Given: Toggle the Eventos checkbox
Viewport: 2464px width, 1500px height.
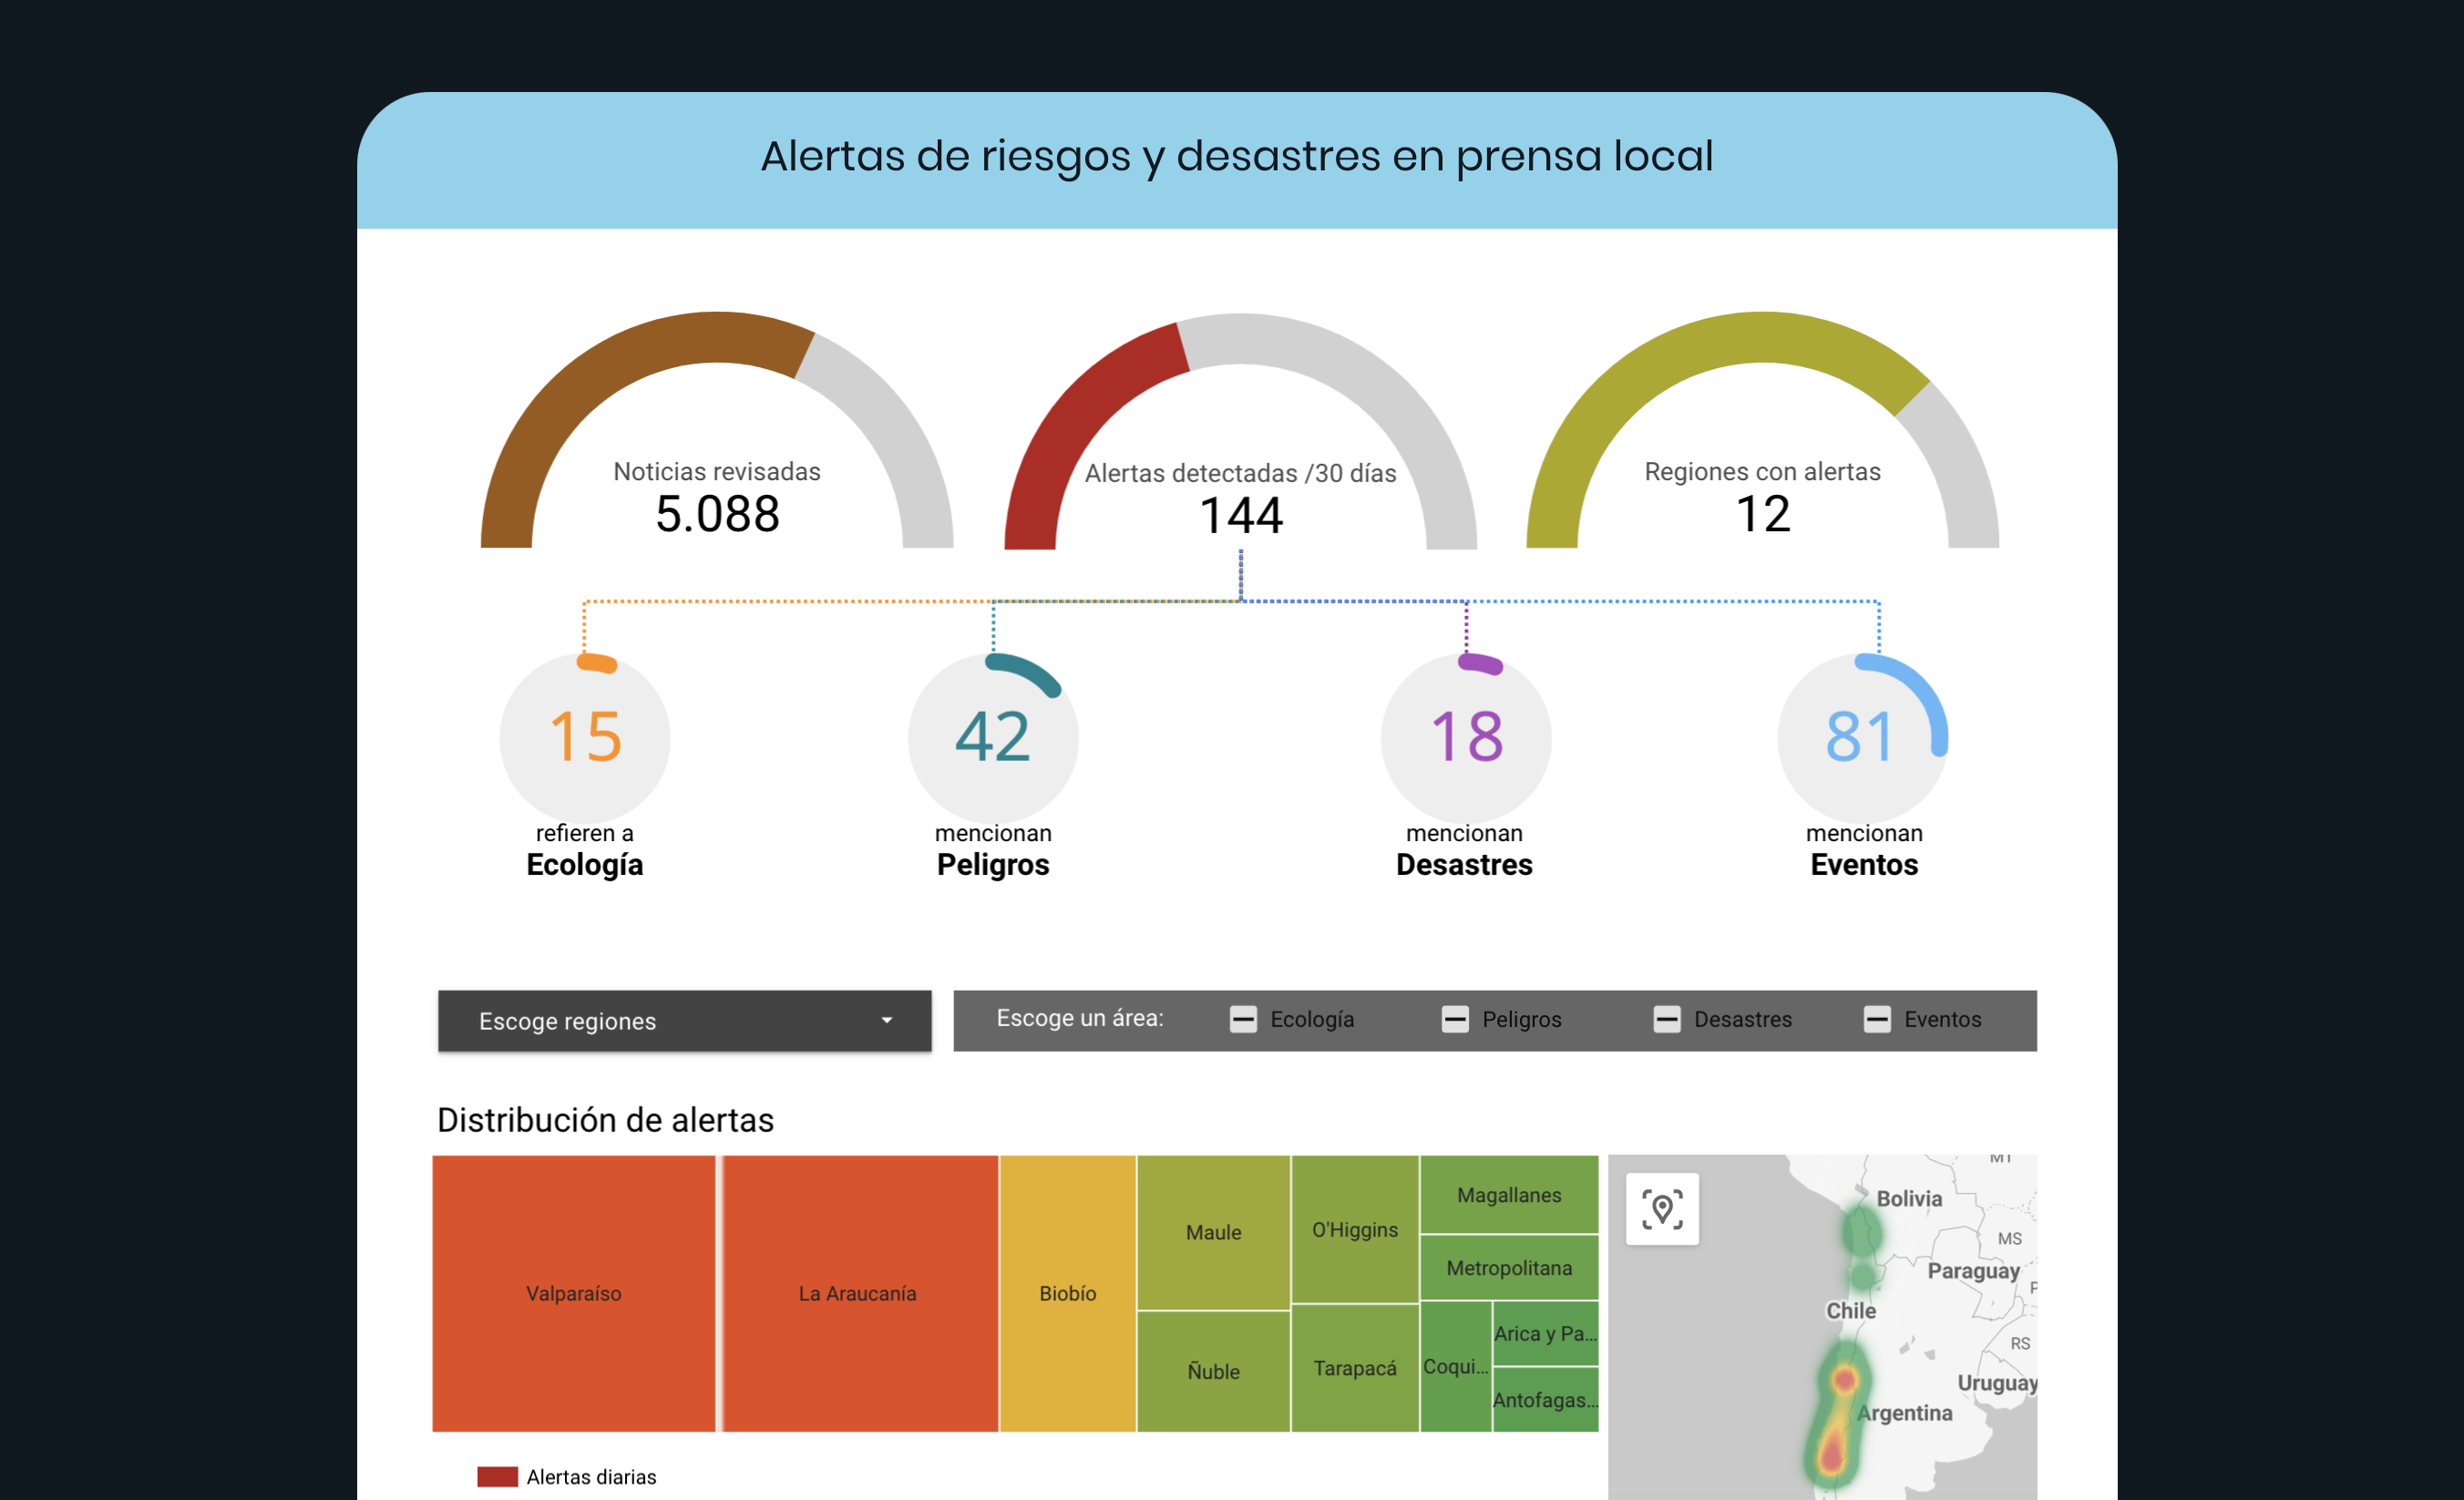Looking at the screenshot, I should [1877, 1020].
